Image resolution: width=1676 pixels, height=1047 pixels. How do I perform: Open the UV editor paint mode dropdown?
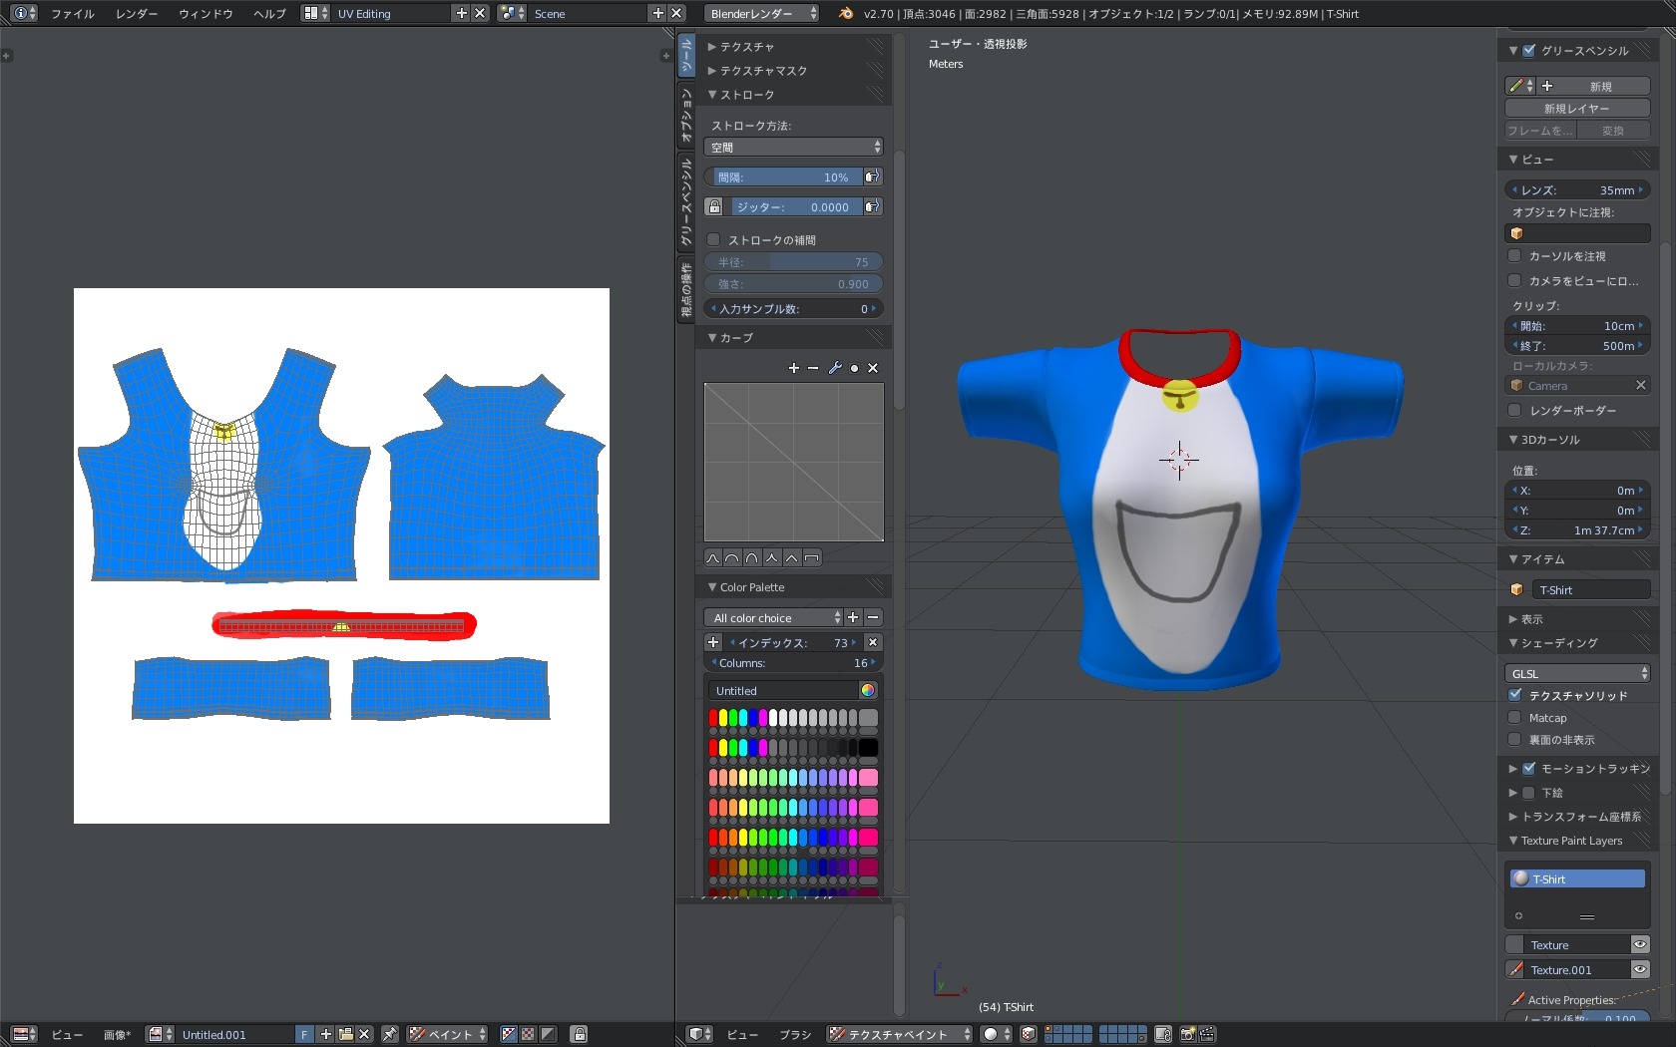(x=448, y=1034)
